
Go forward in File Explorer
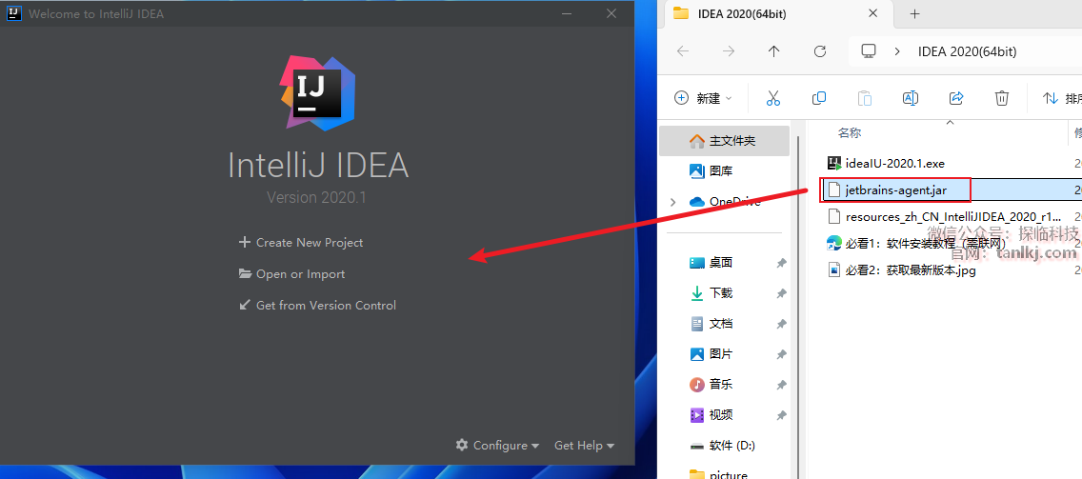(728, 51)
